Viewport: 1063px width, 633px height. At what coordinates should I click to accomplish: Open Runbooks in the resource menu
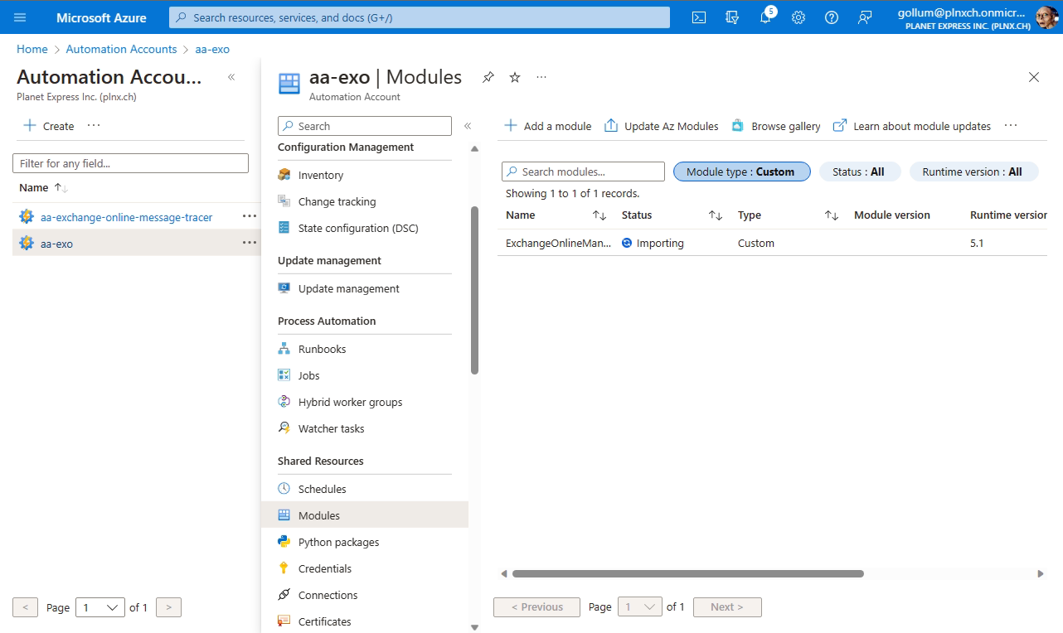pos(322,349)
